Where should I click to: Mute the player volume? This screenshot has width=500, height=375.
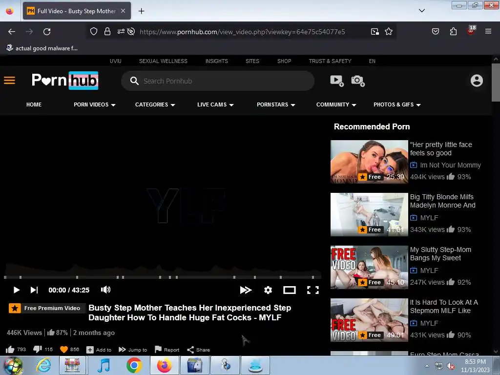coord(105,290)
